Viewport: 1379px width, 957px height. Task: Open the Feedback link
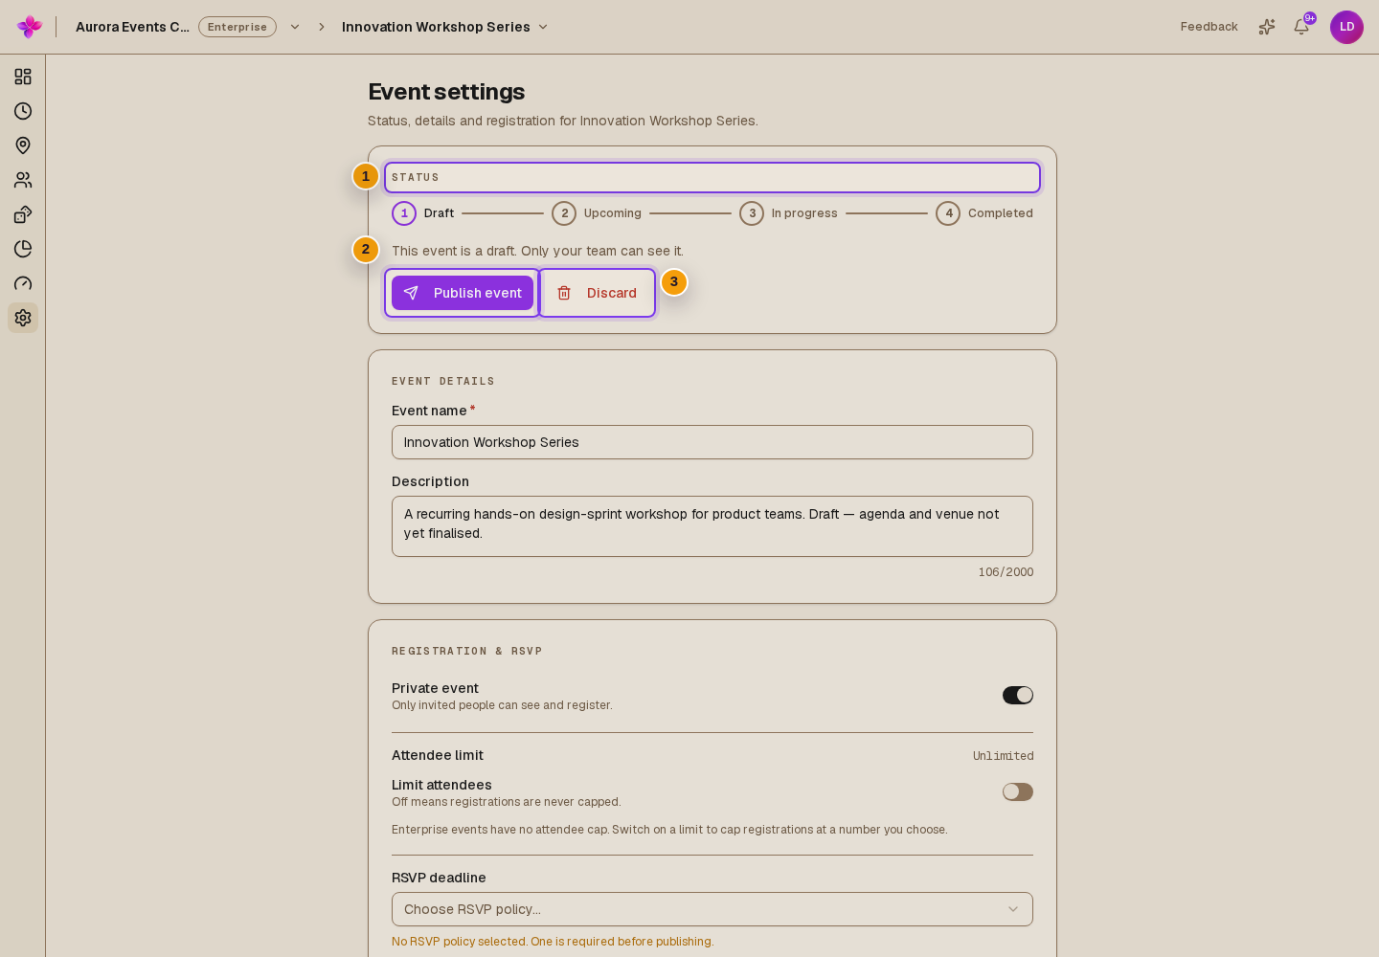coord(1209,27)
